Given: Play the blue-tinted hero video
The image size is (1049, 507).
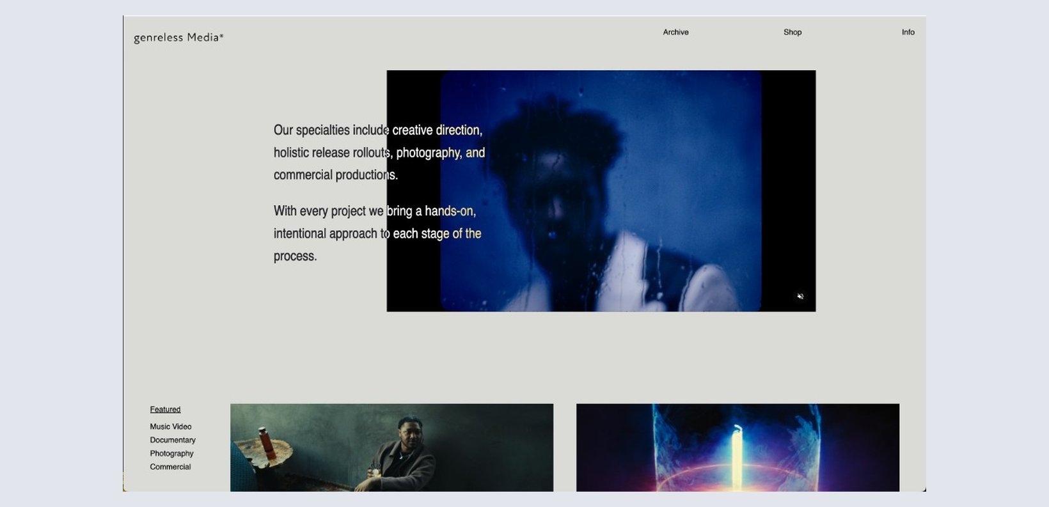Looking at the screenshot, I should (x=601, y=191).
